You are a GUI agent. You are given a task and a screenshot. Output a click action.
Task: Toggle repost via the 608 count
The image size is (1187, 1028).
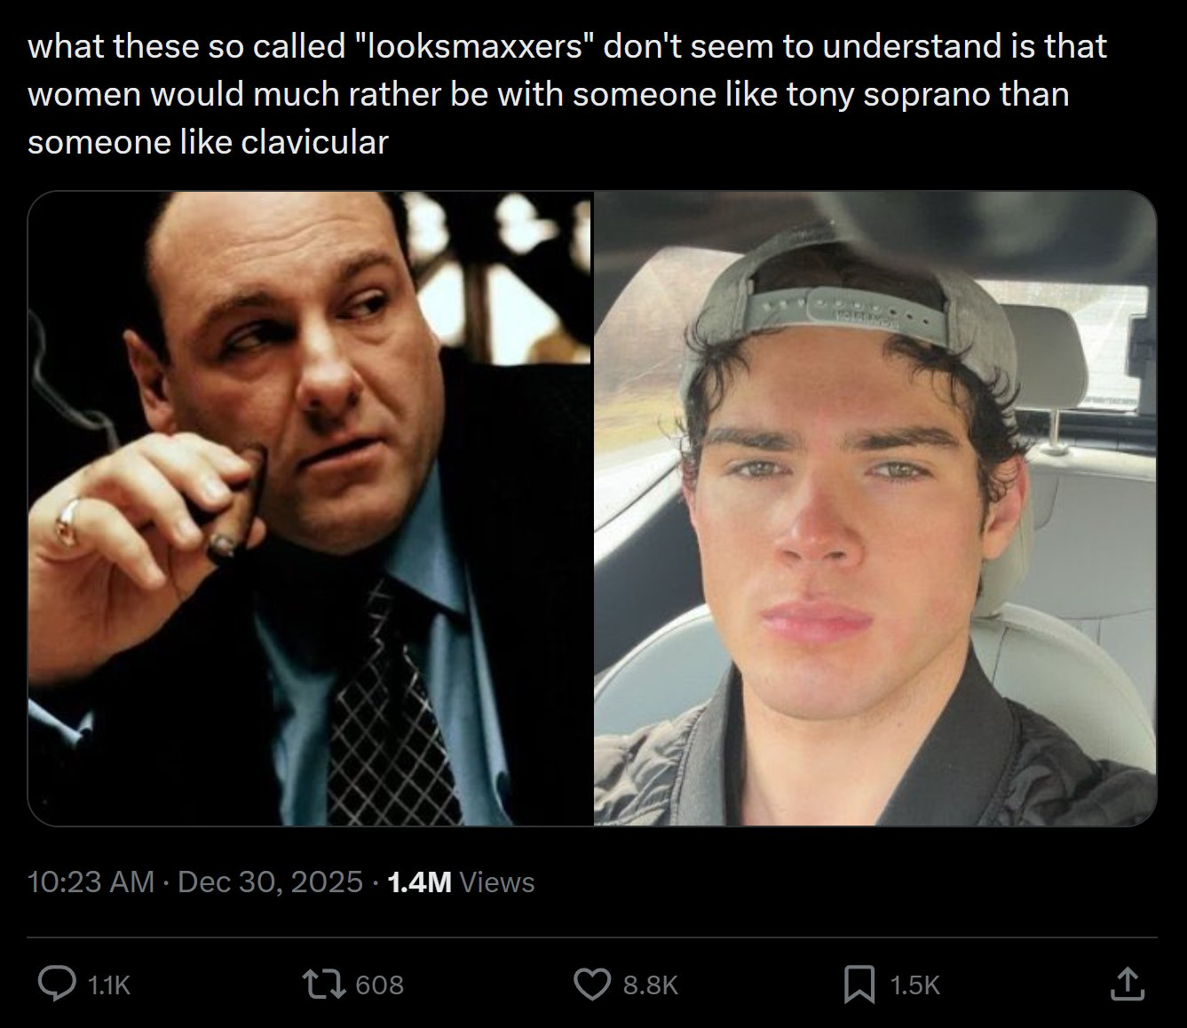tap(379, 985)
